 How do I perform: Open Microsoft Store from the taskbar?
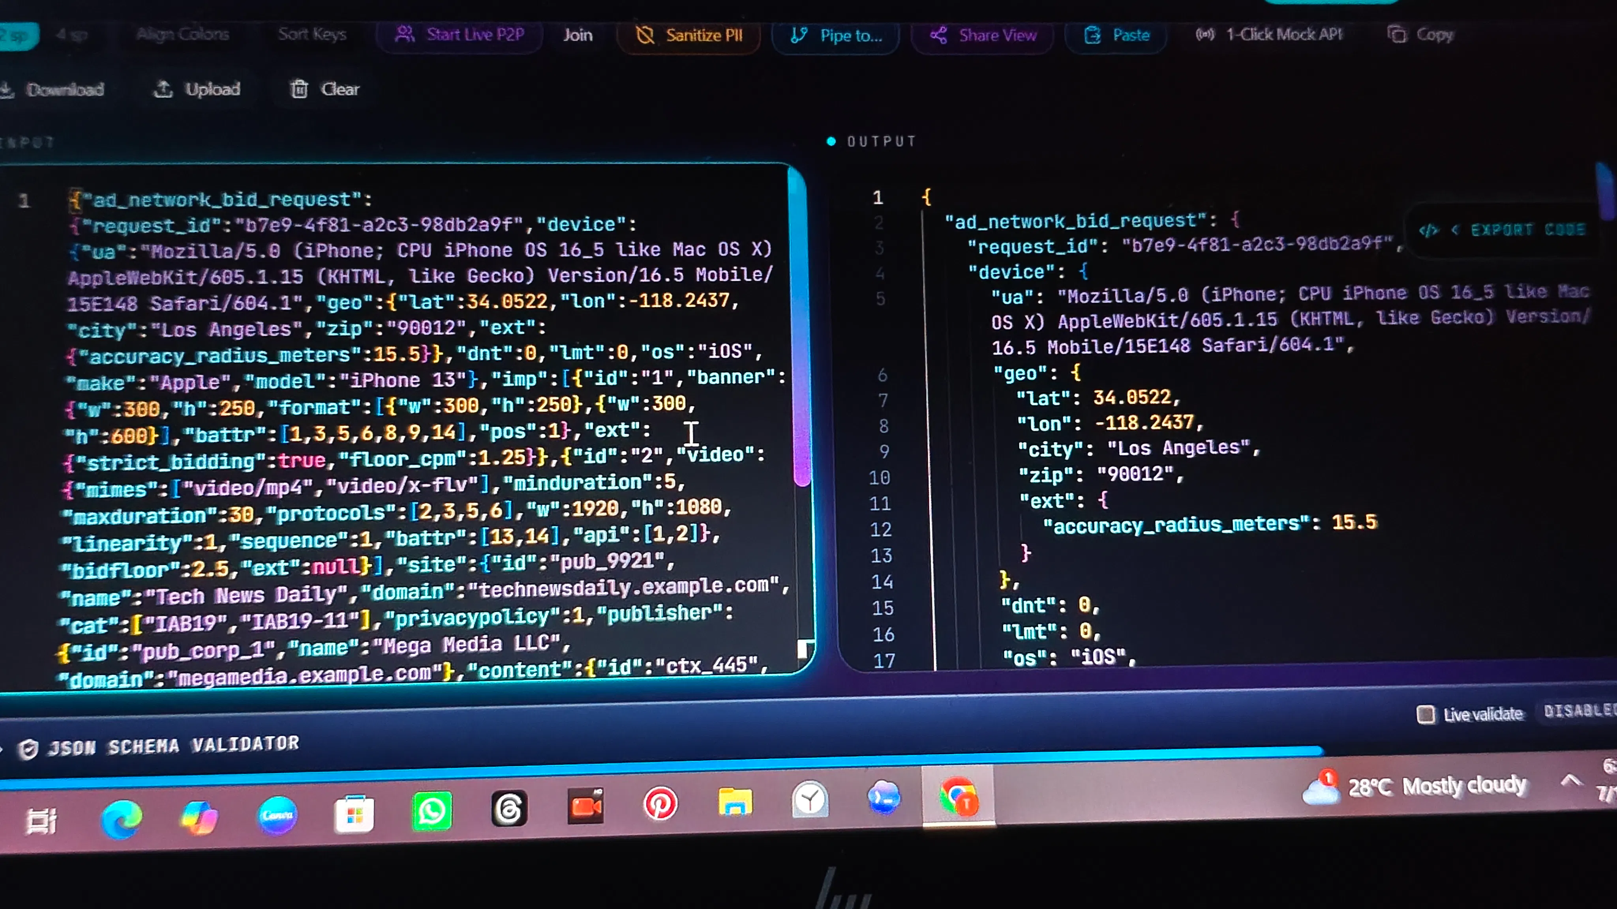tap(354, 814)
